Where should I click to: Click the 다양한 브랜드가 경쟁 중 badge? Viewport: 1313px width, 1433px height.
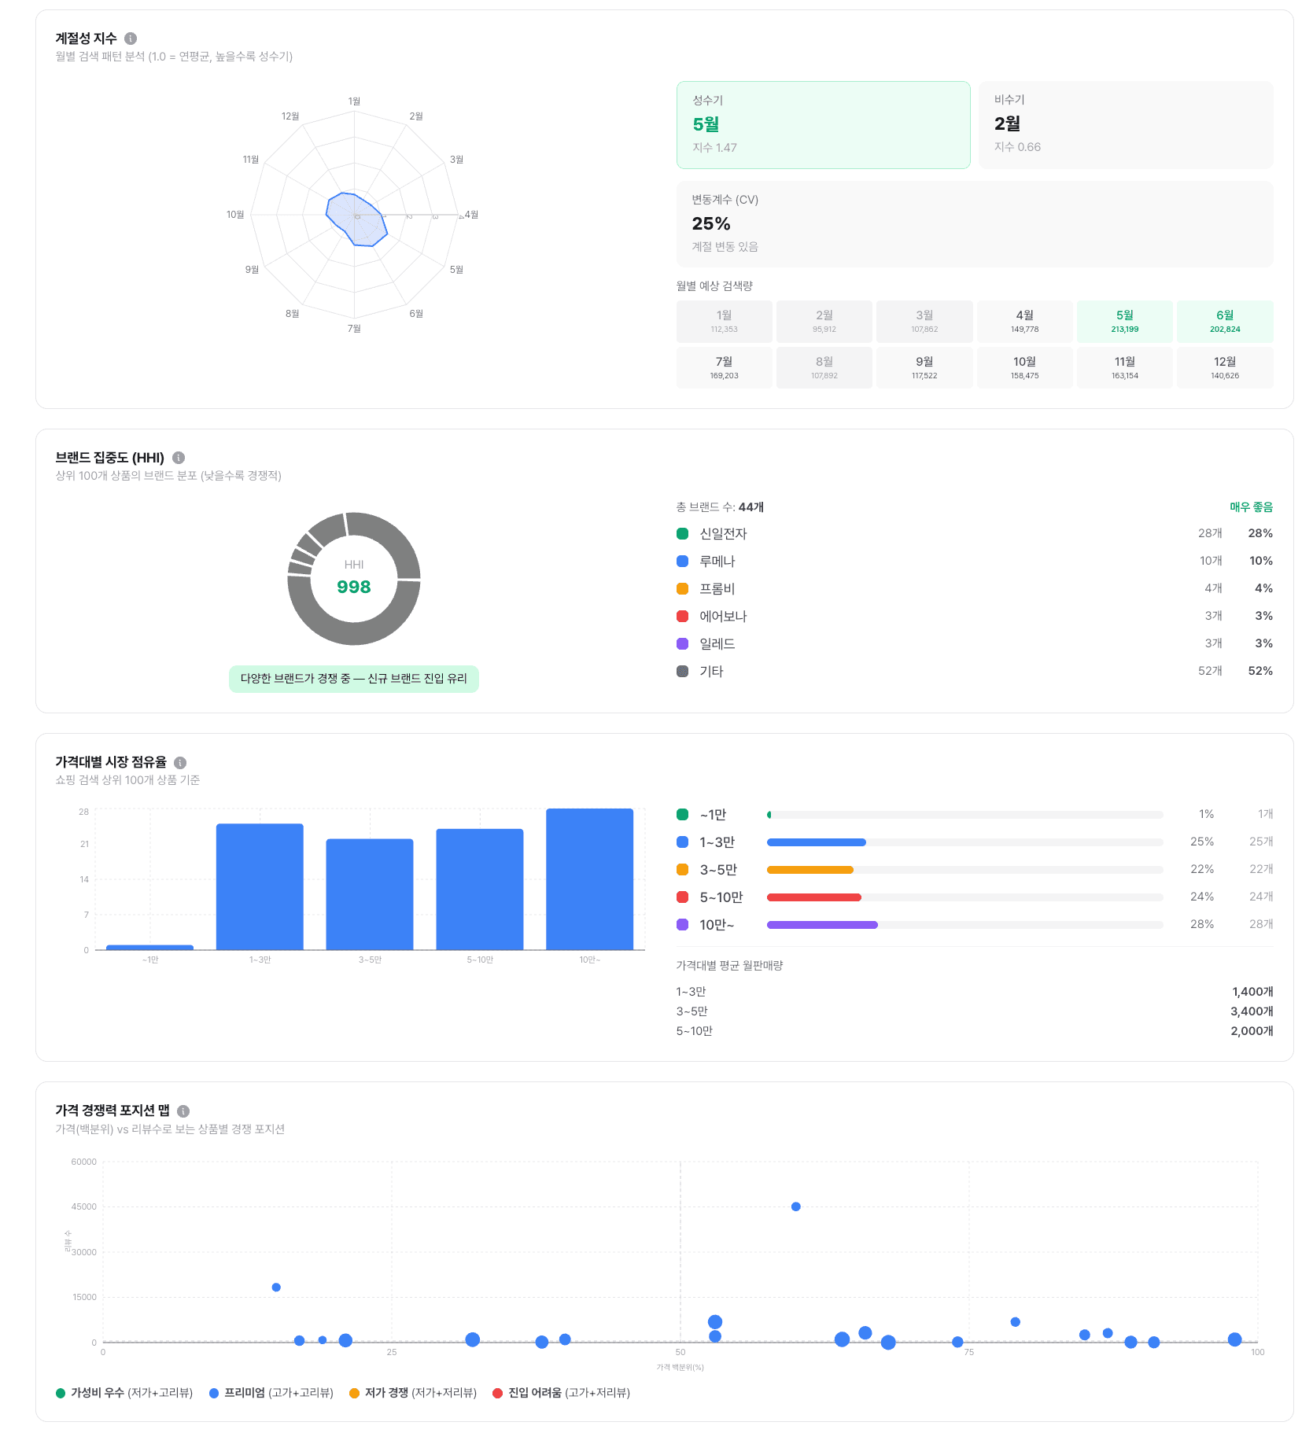coord(354,679)
